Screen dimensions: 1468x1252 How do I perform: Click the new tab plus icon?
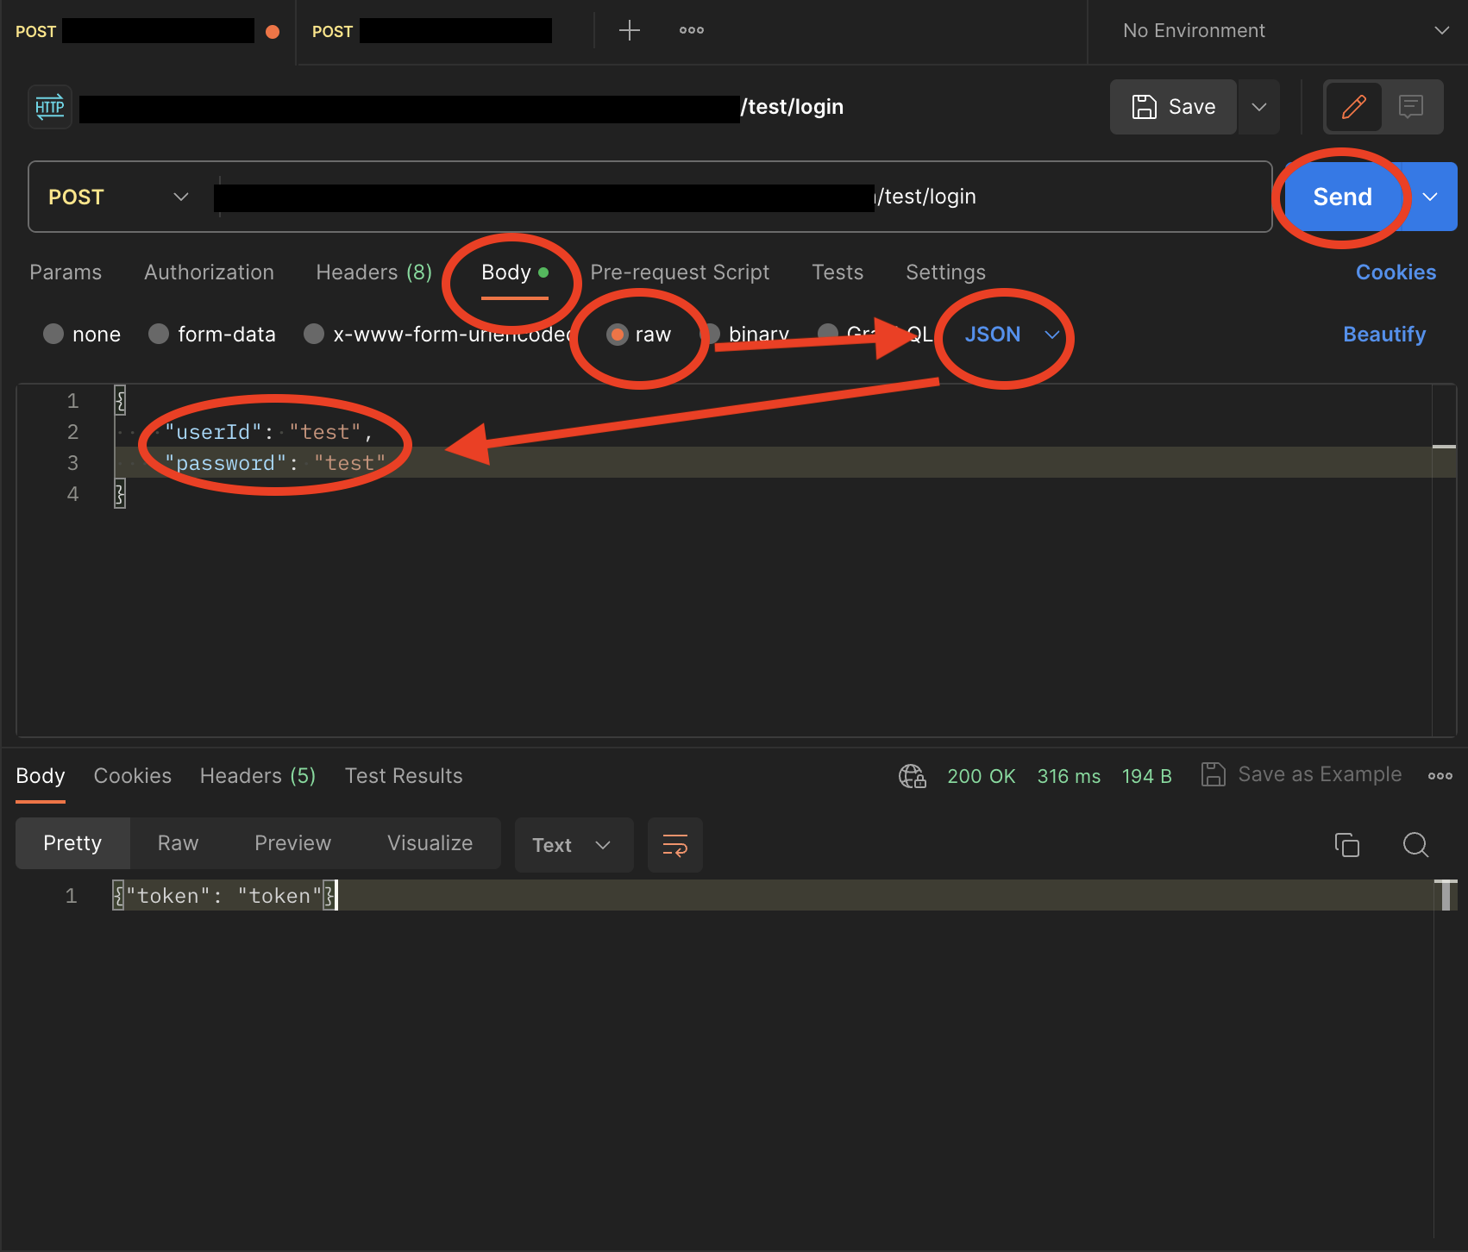630,31
